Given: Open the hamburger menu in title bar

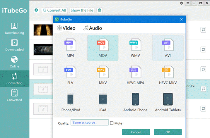Looking at the screenshot, I should click(x=188, y=3).
